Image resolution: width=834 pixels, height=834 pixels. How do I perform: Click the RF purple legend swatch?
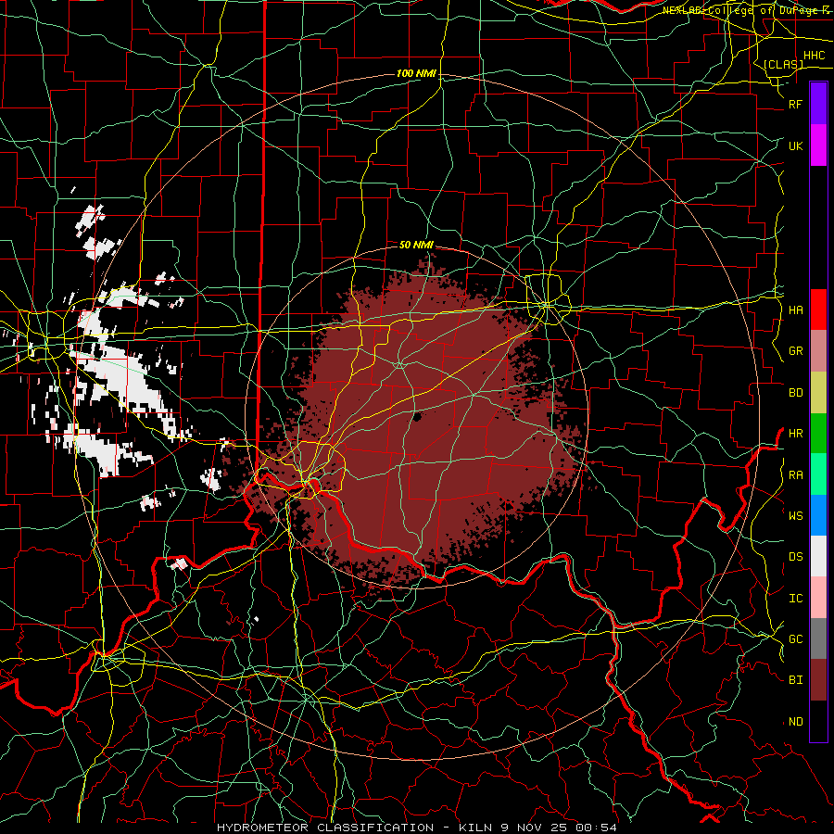point(818,104)
